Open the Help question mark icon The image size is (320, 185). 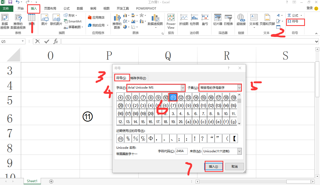click(287, 2)
